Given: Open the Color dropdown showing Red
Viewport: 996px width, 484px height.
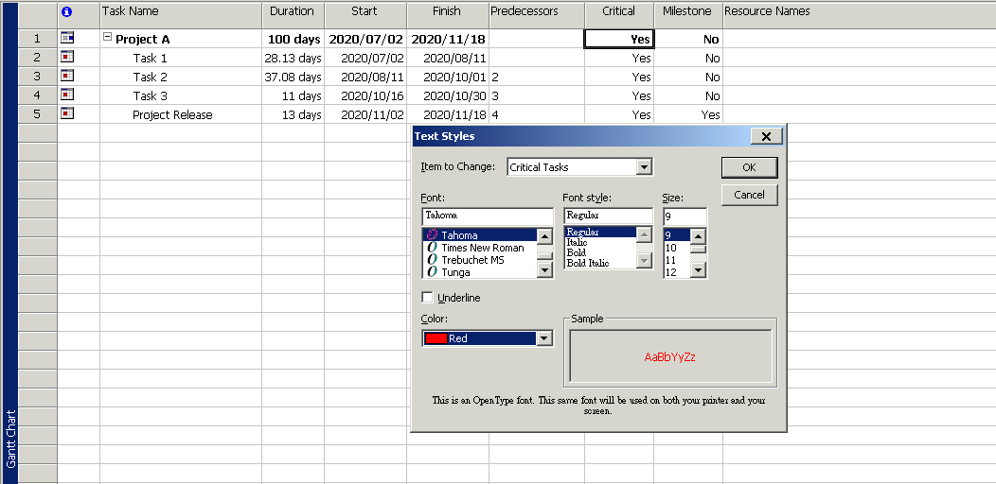Looking at the screenshot, I should (x=543, y=338).
